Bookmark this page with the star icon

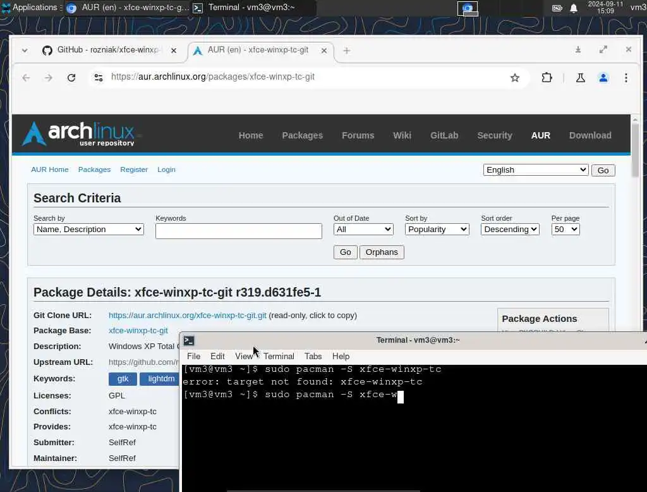coord(514,78)
